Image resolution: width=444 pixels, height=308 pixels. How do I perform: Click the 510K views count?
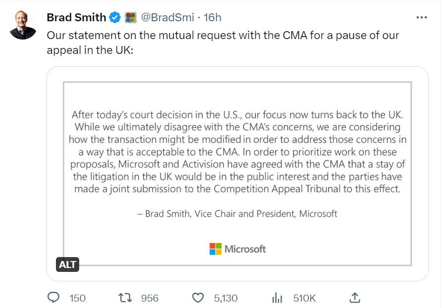tap(304, 298)
